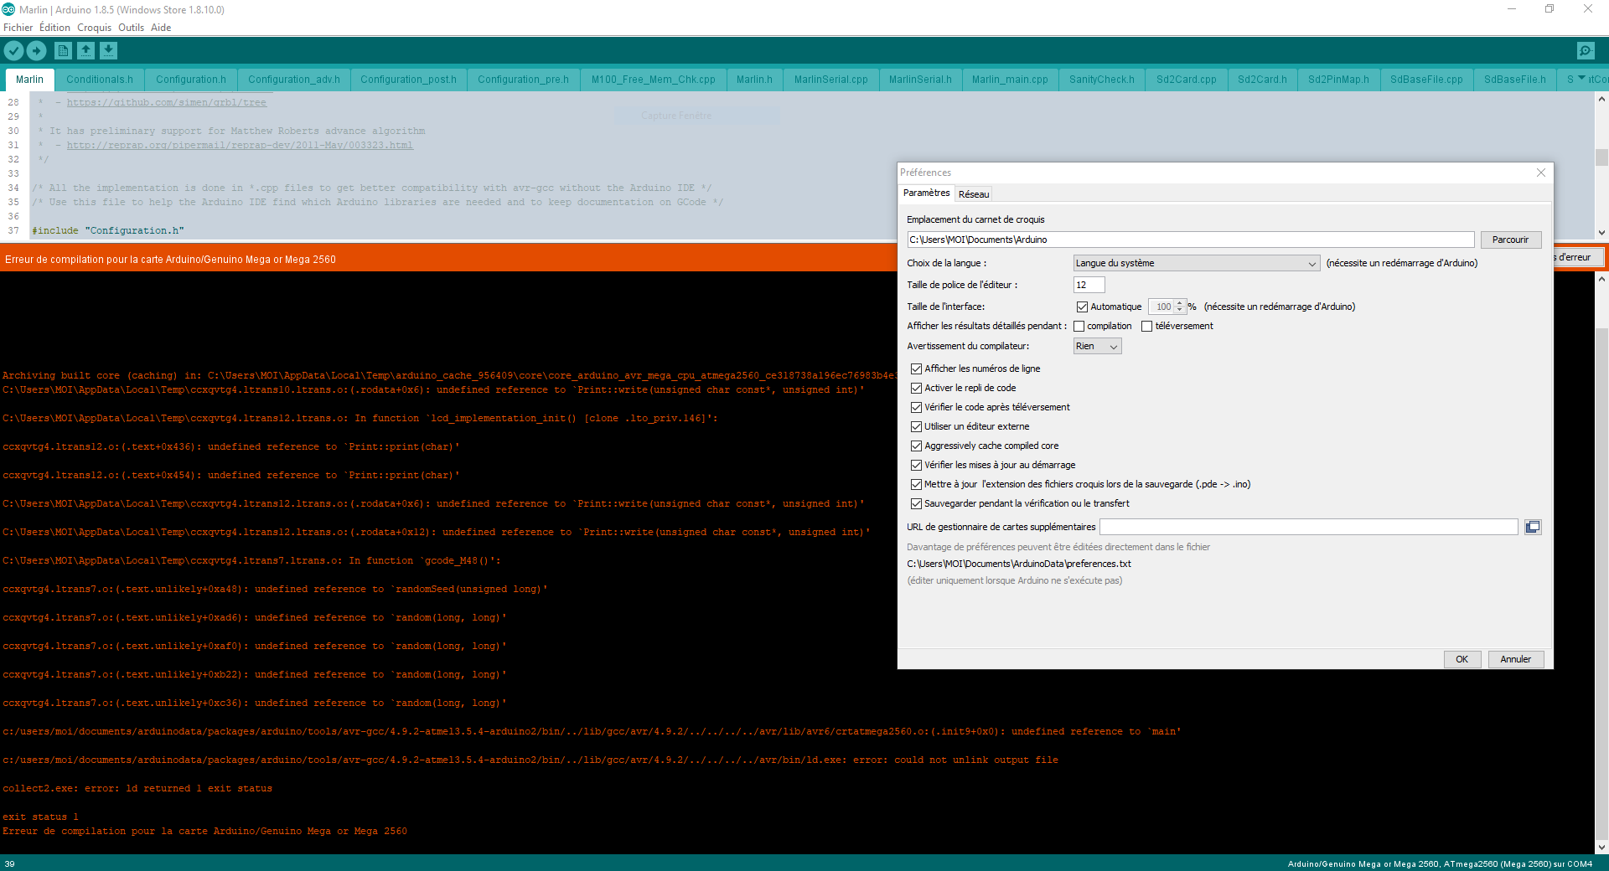Confirm preferences with the OK button
Screen dimensions: 1609x871
1462,659
